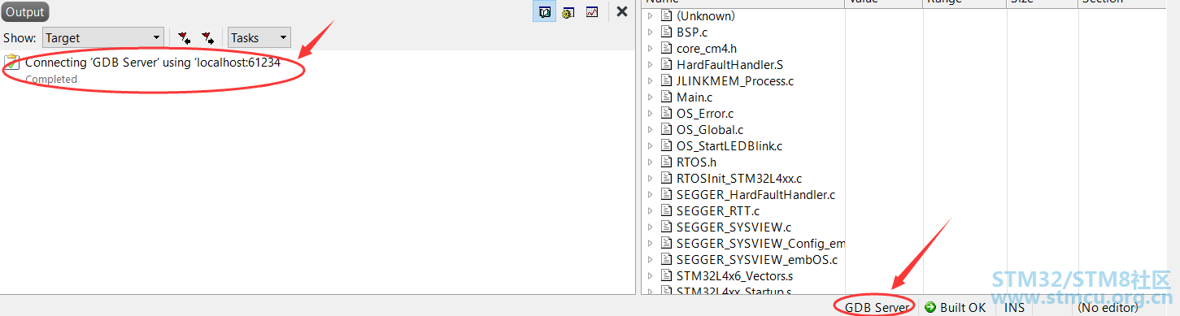Screen dimensions: 1180x316
Task: Expand the (Unknown) tree node
Action: pos(650,15)
